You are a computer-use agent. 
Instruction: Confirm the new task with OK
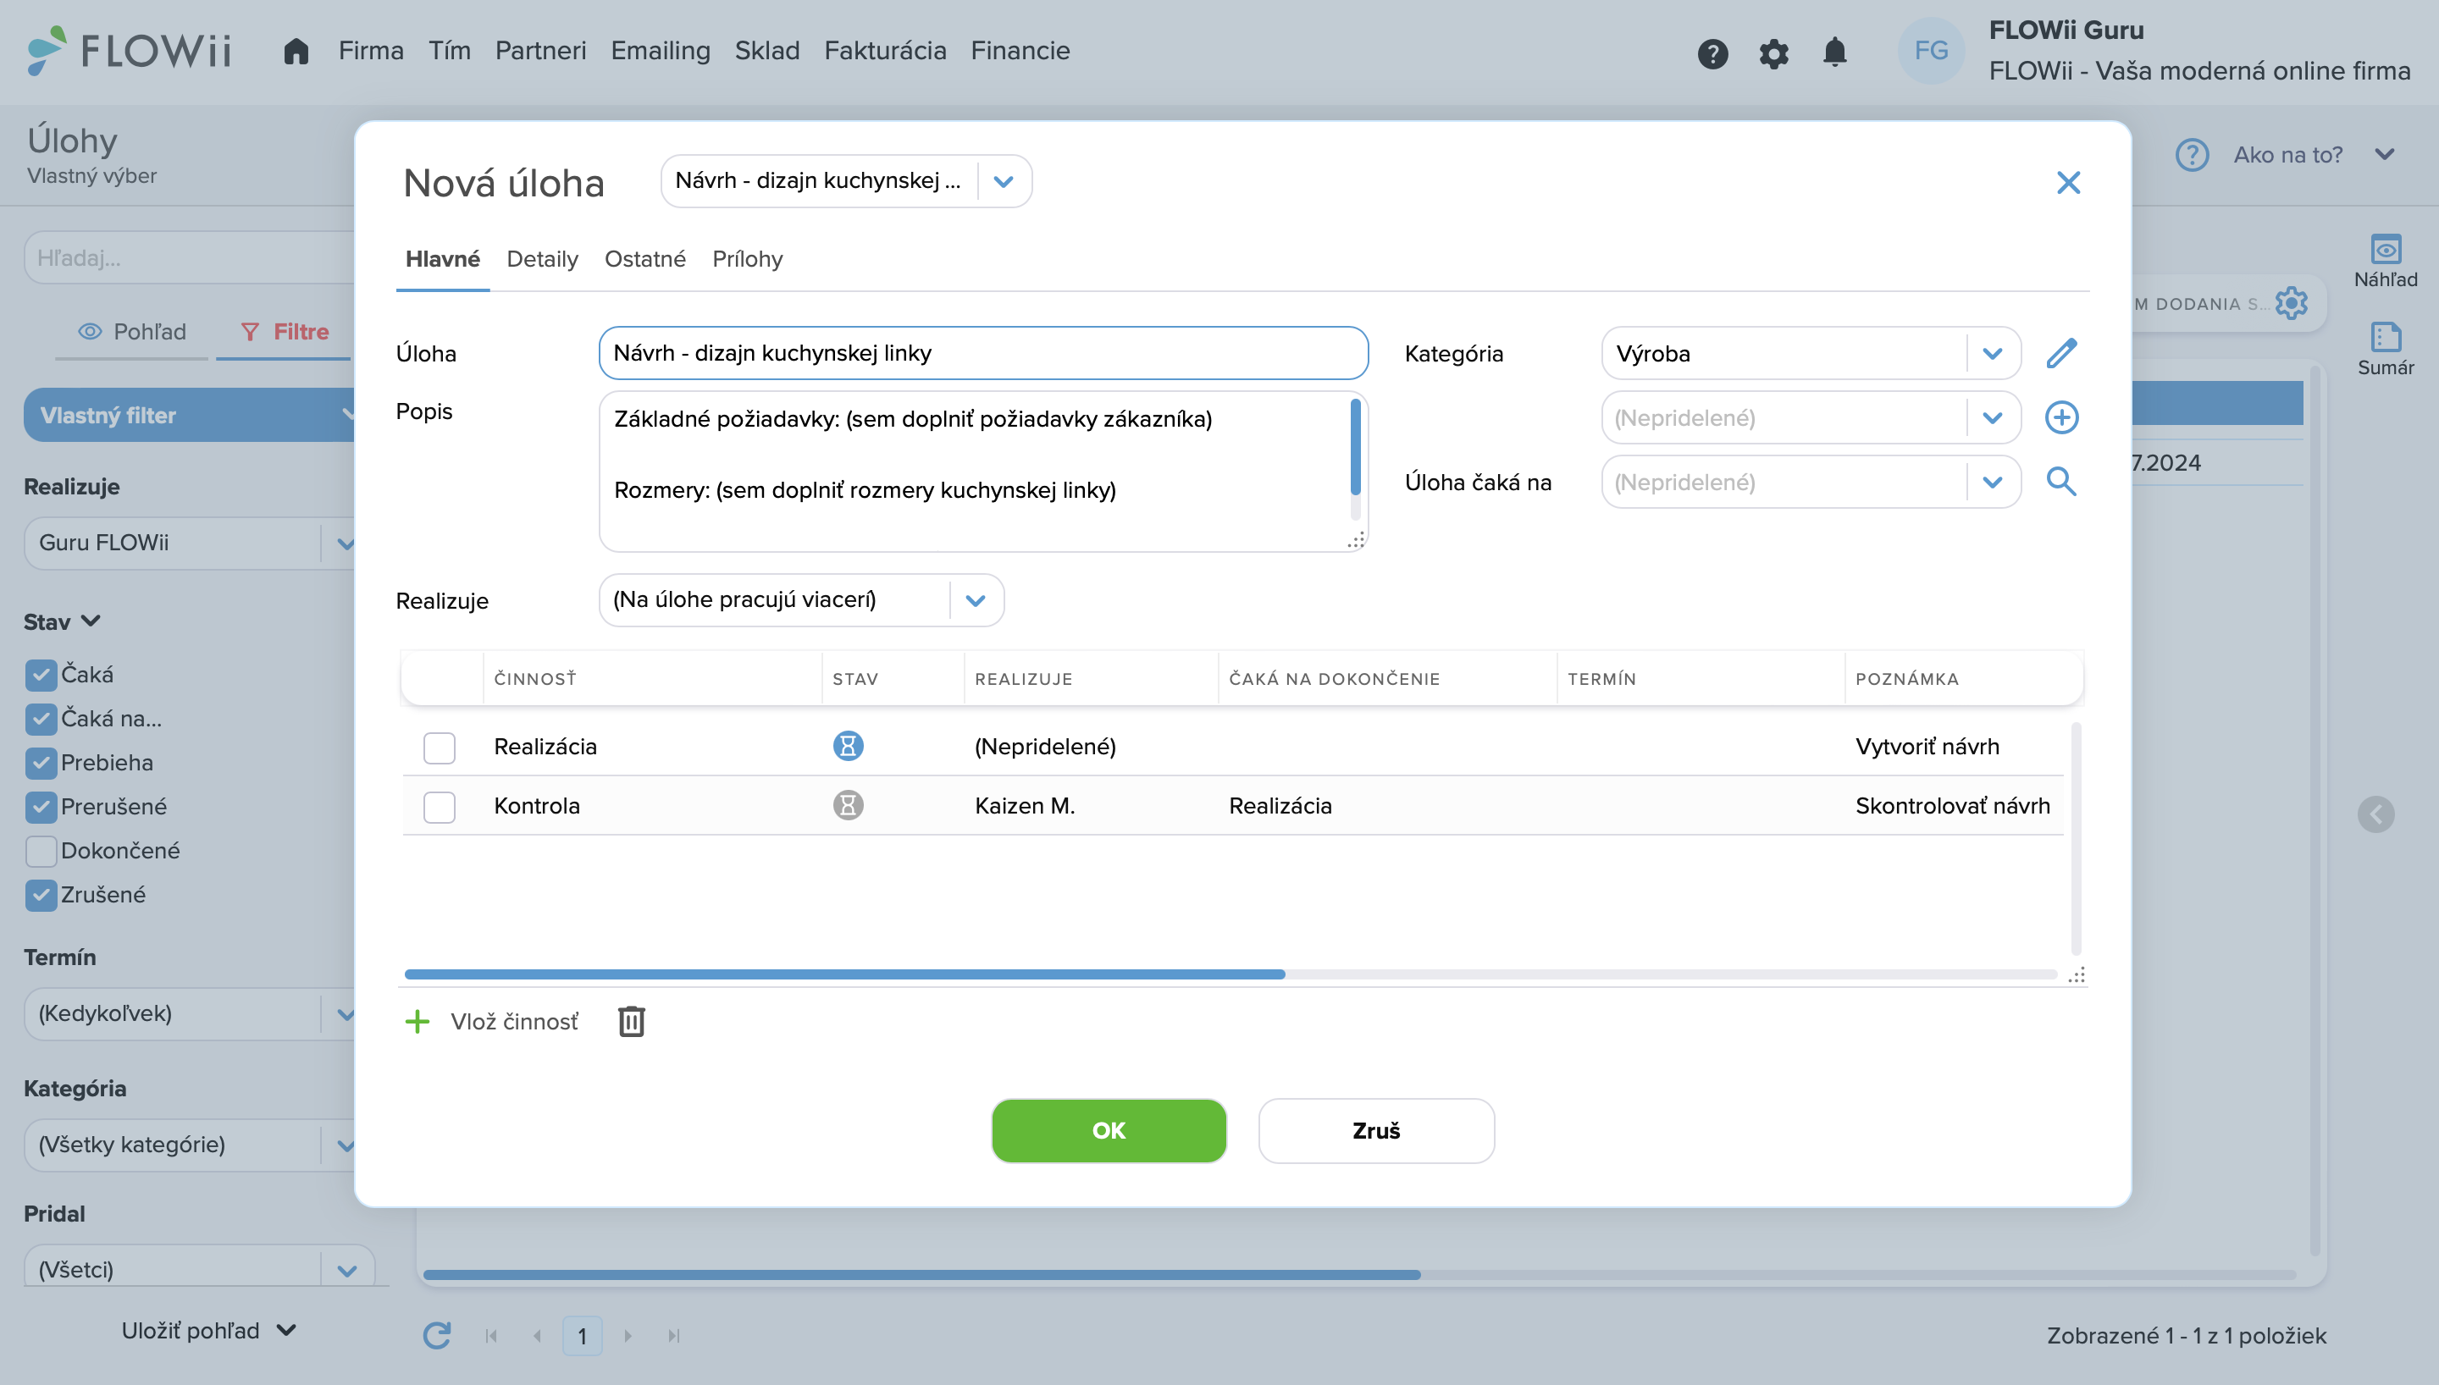pos(1109,1130)
